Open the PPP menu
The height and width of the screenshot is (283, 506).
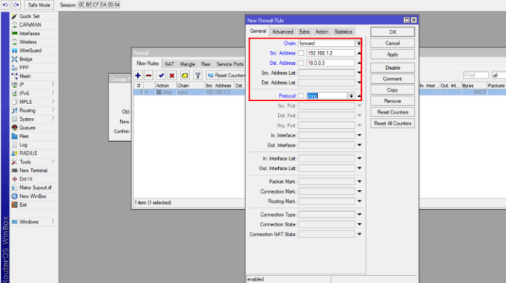click(x=24, y=68)
